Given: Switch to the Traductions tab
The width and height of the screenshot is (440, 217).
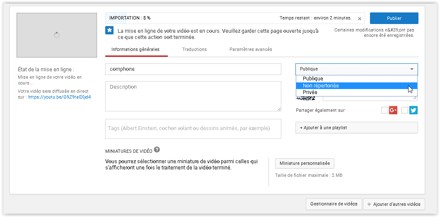Looking at the screenshot, I should (194, 49).
